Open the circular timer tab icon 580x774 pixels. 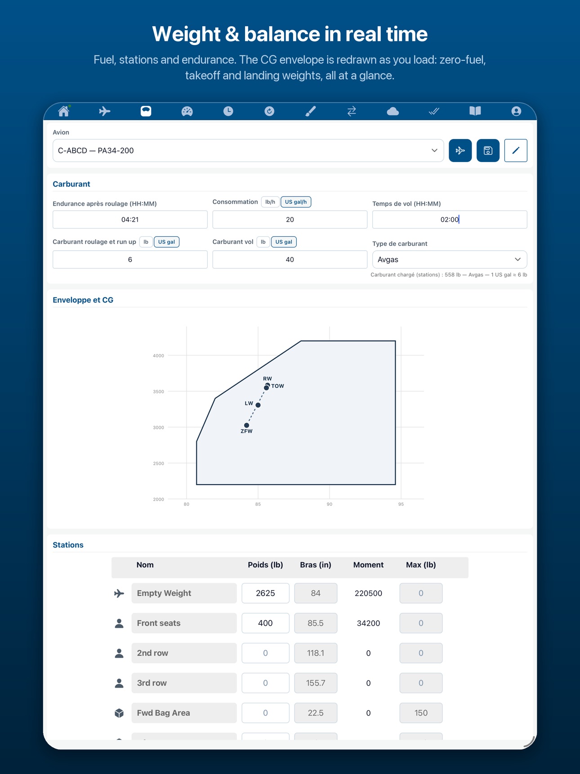coord(269,111)
